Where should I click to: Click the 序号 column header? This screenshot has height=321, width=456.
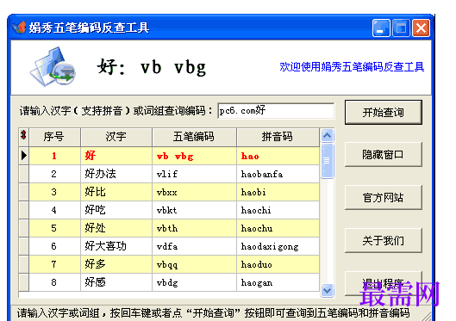tap(54, 137)
